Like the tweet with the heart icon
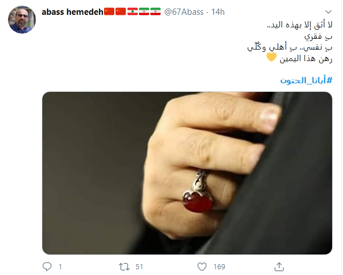 point(202,266)
